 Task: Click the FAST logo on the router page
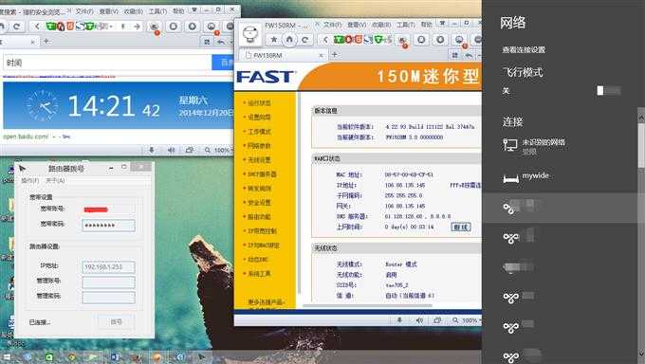point(266,77)
